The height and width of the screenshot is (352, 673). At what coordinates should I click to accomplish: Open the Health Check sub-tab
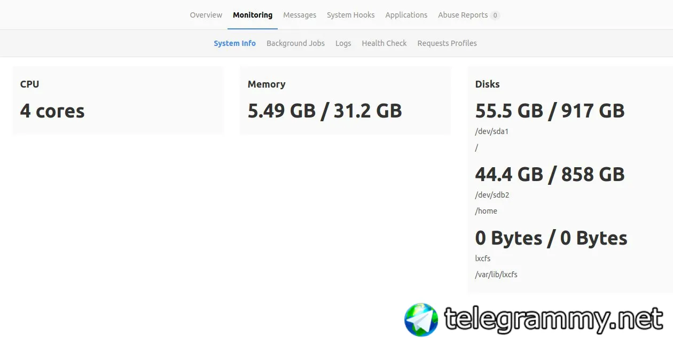point(384,43)
